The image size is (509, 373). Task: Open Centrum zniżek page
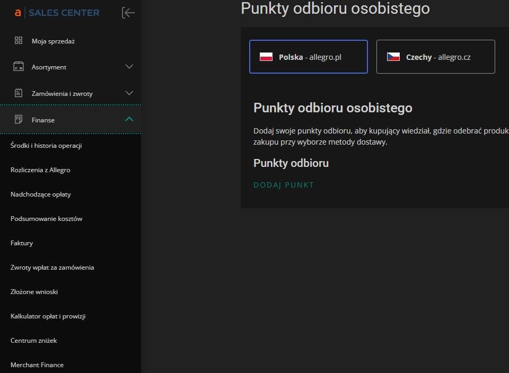(33, 341)
